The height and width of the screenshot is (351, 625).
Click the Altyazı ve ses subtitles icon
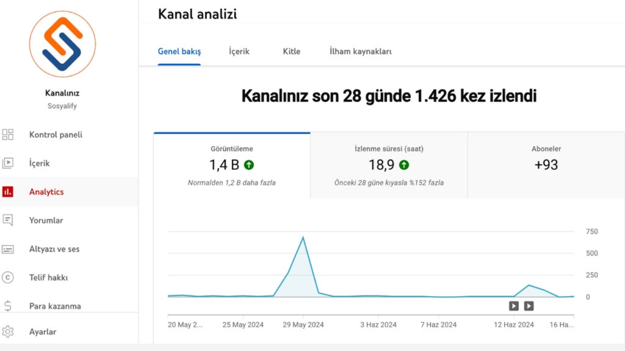[x=7, y=249]
